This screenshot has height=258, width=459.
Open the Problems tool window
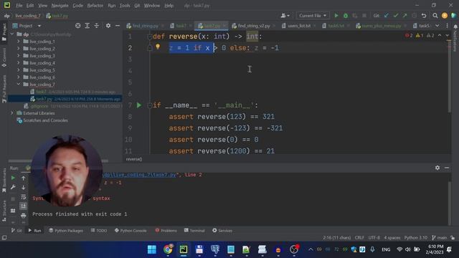click(166, 231)
